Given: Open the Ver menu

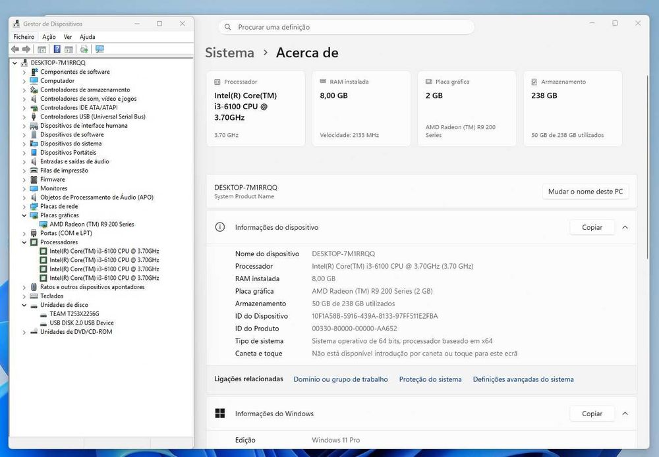Looking at the screenshot, I should (x=68, y=37).
